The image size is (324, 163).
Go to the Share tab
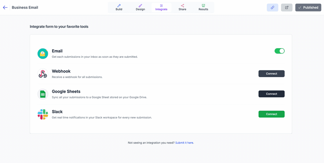click(182, 7)
